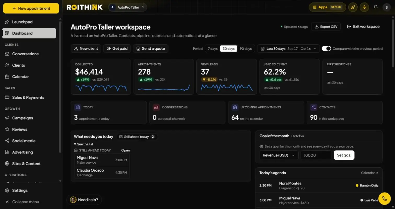Click the yellow phone call button
The width and height of the screenshot is (395, 209).
coord(385,199)
